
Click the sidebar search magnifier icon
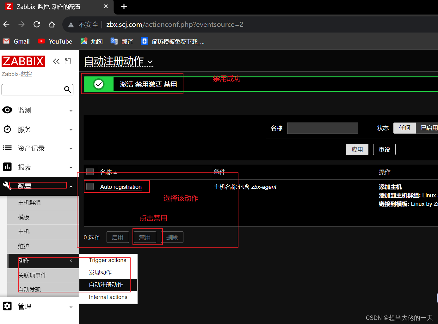click(x=67, y=90)
